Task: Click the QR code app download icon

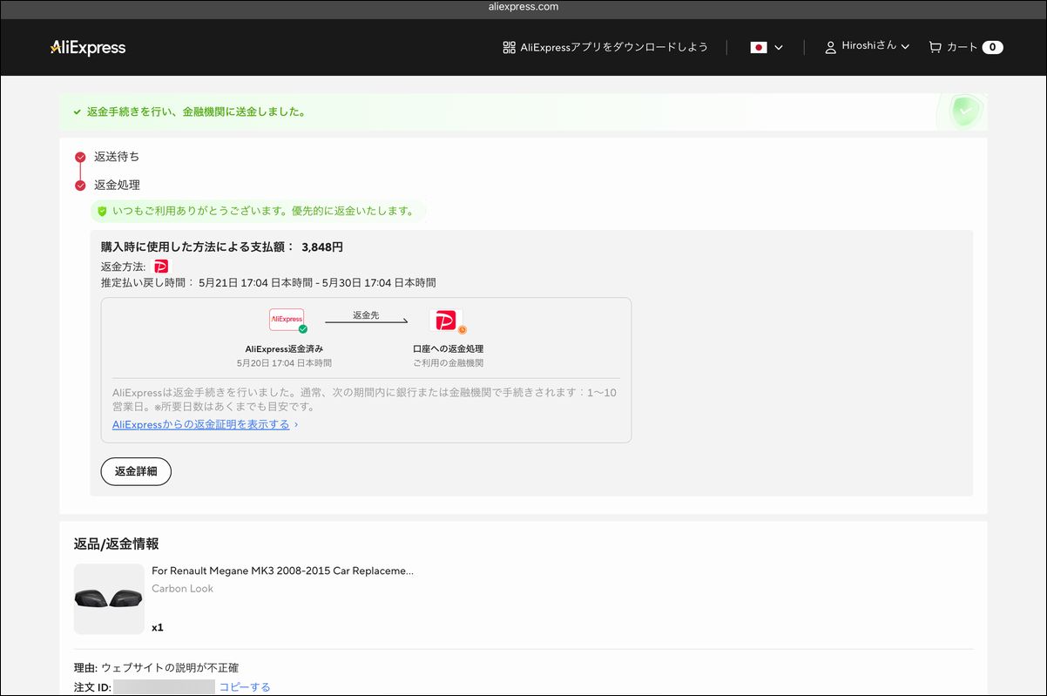Action: tap(509, 47)
